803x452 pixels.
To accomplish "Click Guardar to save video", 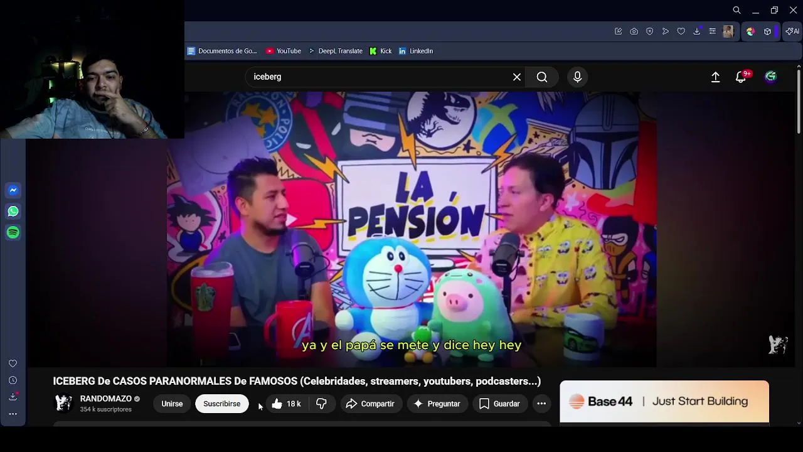I will (x=500, y=404).
